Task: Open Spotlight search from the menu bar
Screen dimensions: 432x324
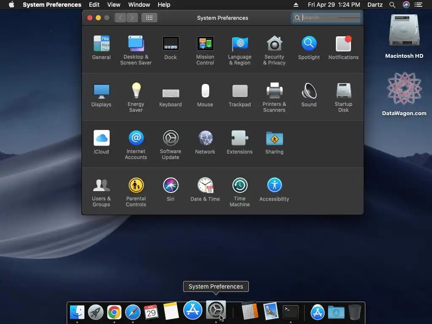Action: click(392, 5)
